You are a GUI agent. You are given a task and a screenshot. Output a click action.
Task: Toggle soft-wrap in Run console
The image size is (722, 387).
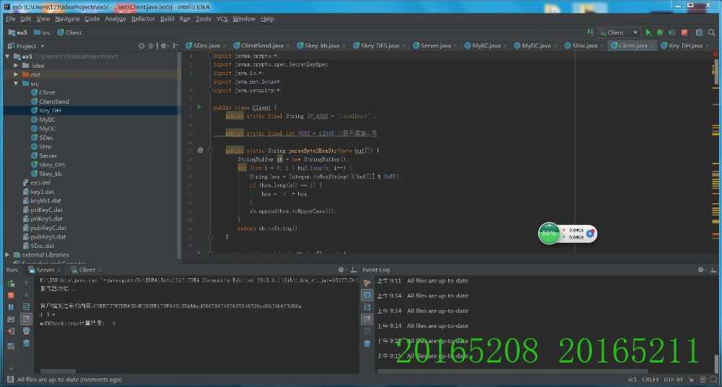(26, 306)
